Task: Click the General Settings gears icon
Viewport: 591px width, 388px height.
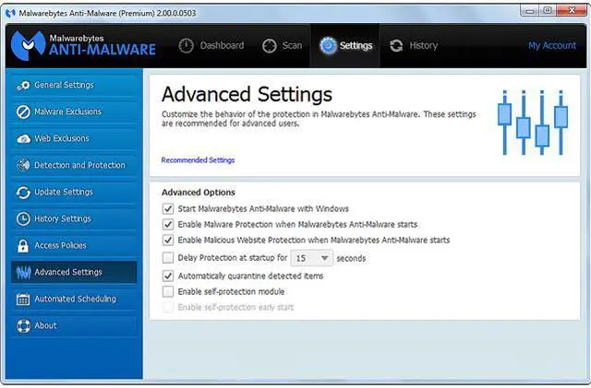Action: click(x=23, y=86)
